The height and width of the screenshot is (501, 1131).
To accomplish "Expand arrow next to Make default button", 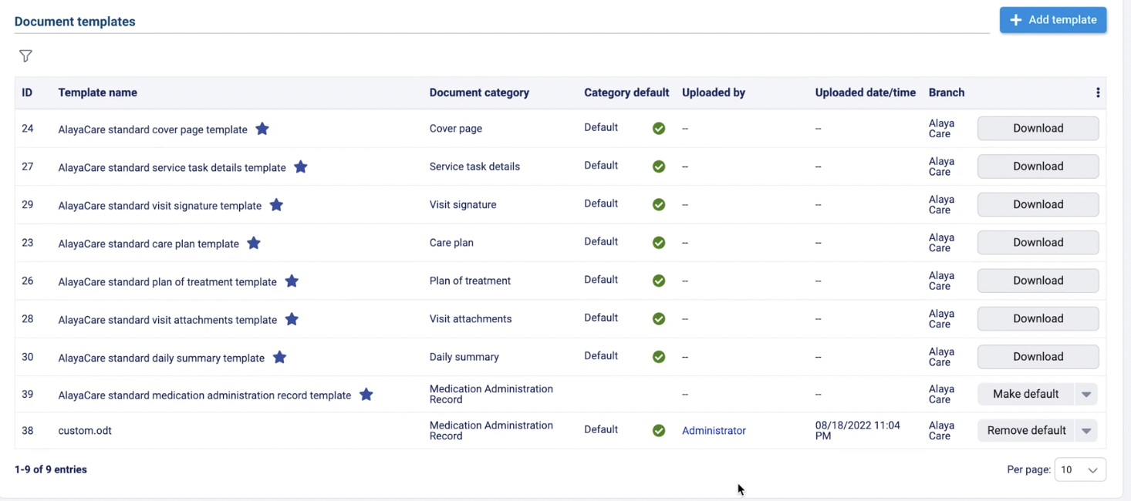I will 1086,395.
